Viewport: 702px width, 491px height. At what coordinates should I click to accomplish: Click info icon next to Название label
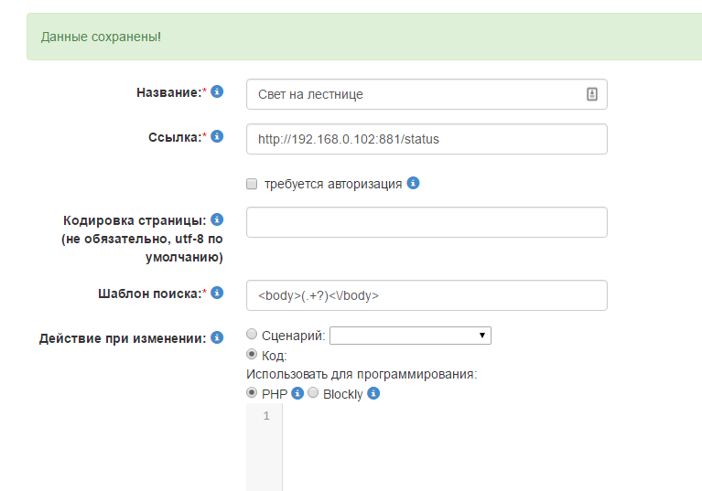pos(217,91)
